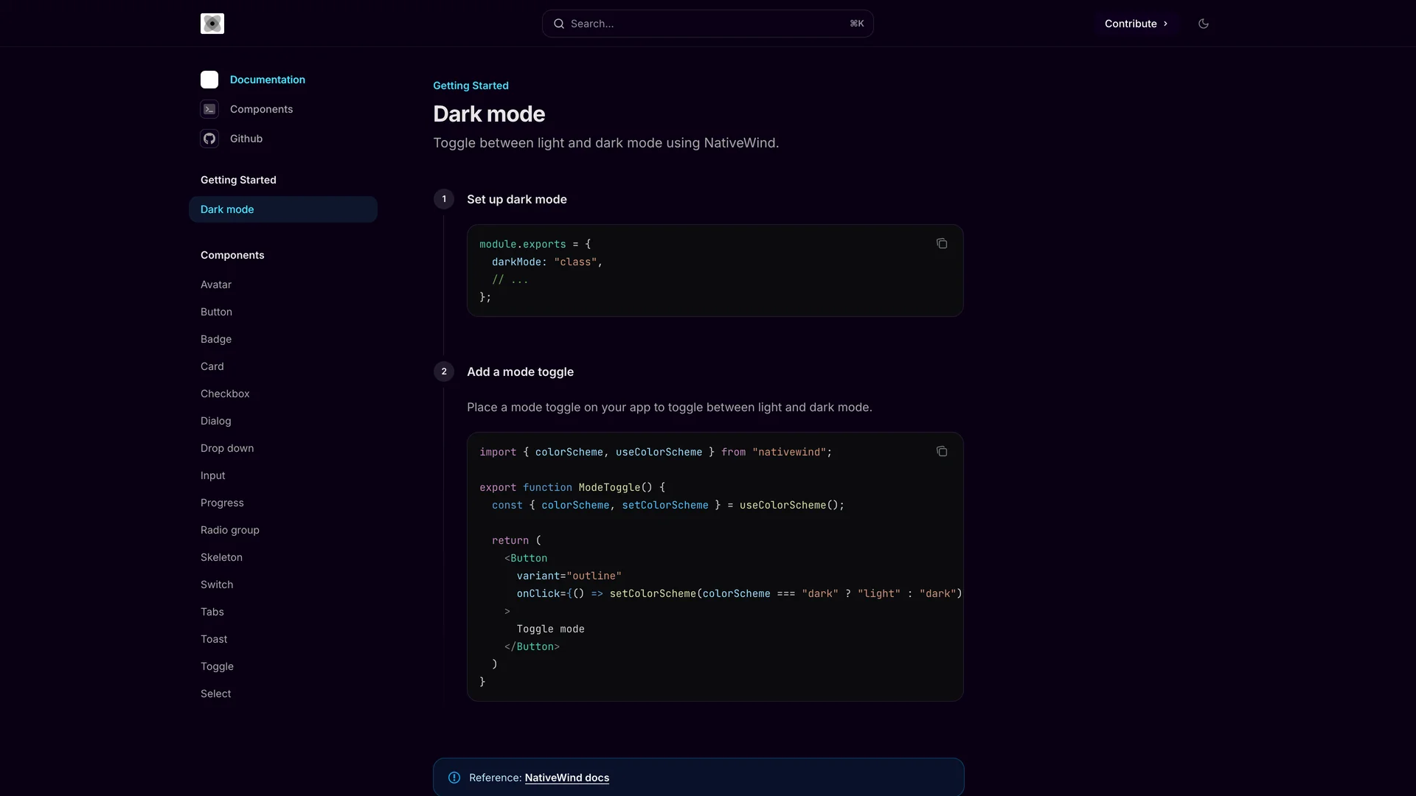Copy the darkMode config code snippet
This screenshot has height=796, width=1416.
click(942, 243)
